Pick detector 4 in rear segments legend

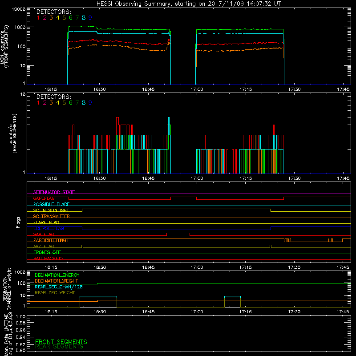[58, 103]
